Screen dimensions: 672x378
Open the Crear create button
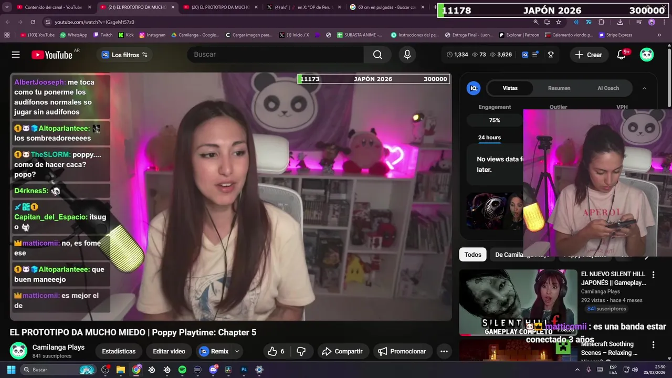(589, 55)
